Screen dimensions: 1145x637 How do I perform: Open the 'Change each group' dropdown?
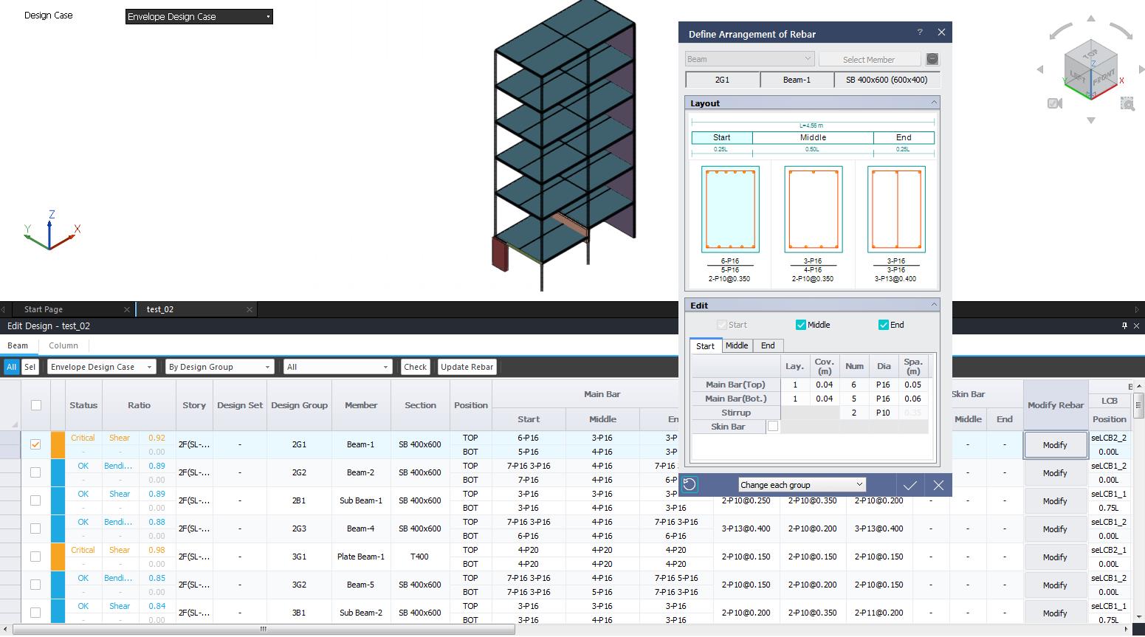[x=802, y=485]
